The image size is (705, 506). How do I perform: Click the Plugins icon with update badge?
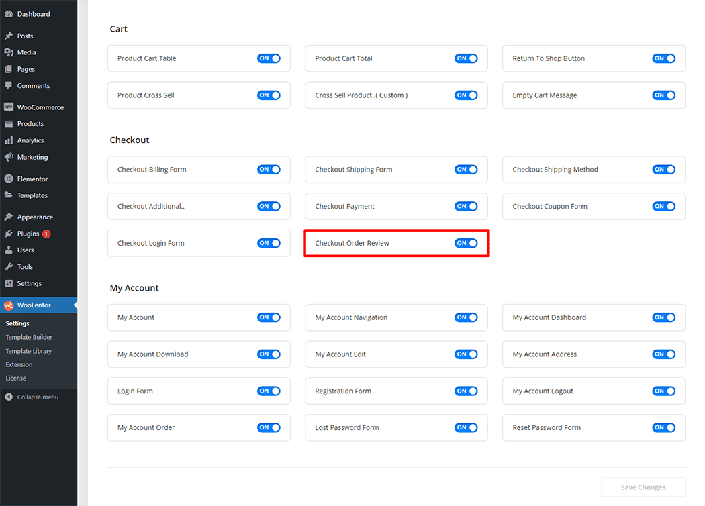[x=8, y=234]
